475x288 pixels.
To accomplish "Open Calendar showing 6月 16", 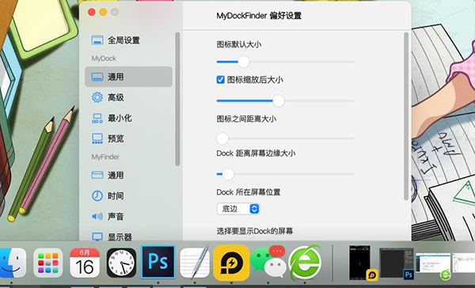I will tap(85, 263).
